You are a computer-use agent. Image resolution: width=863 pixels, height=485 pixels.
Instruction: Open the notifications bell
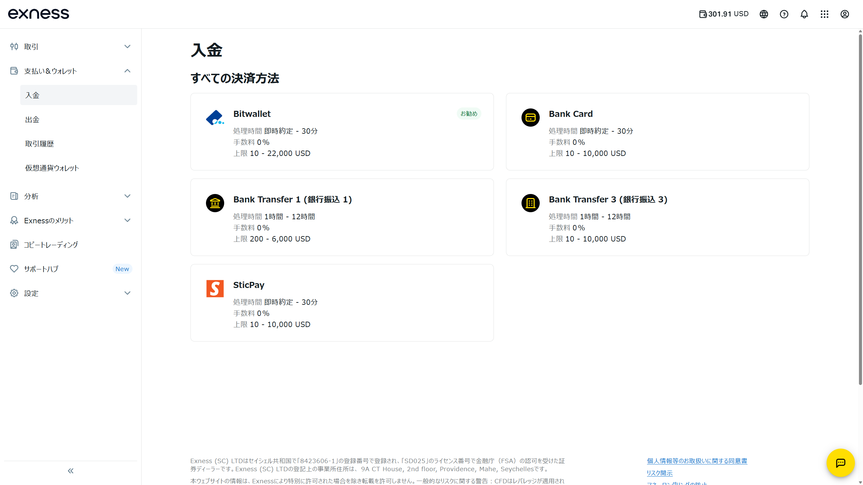(x=804, y=14)
